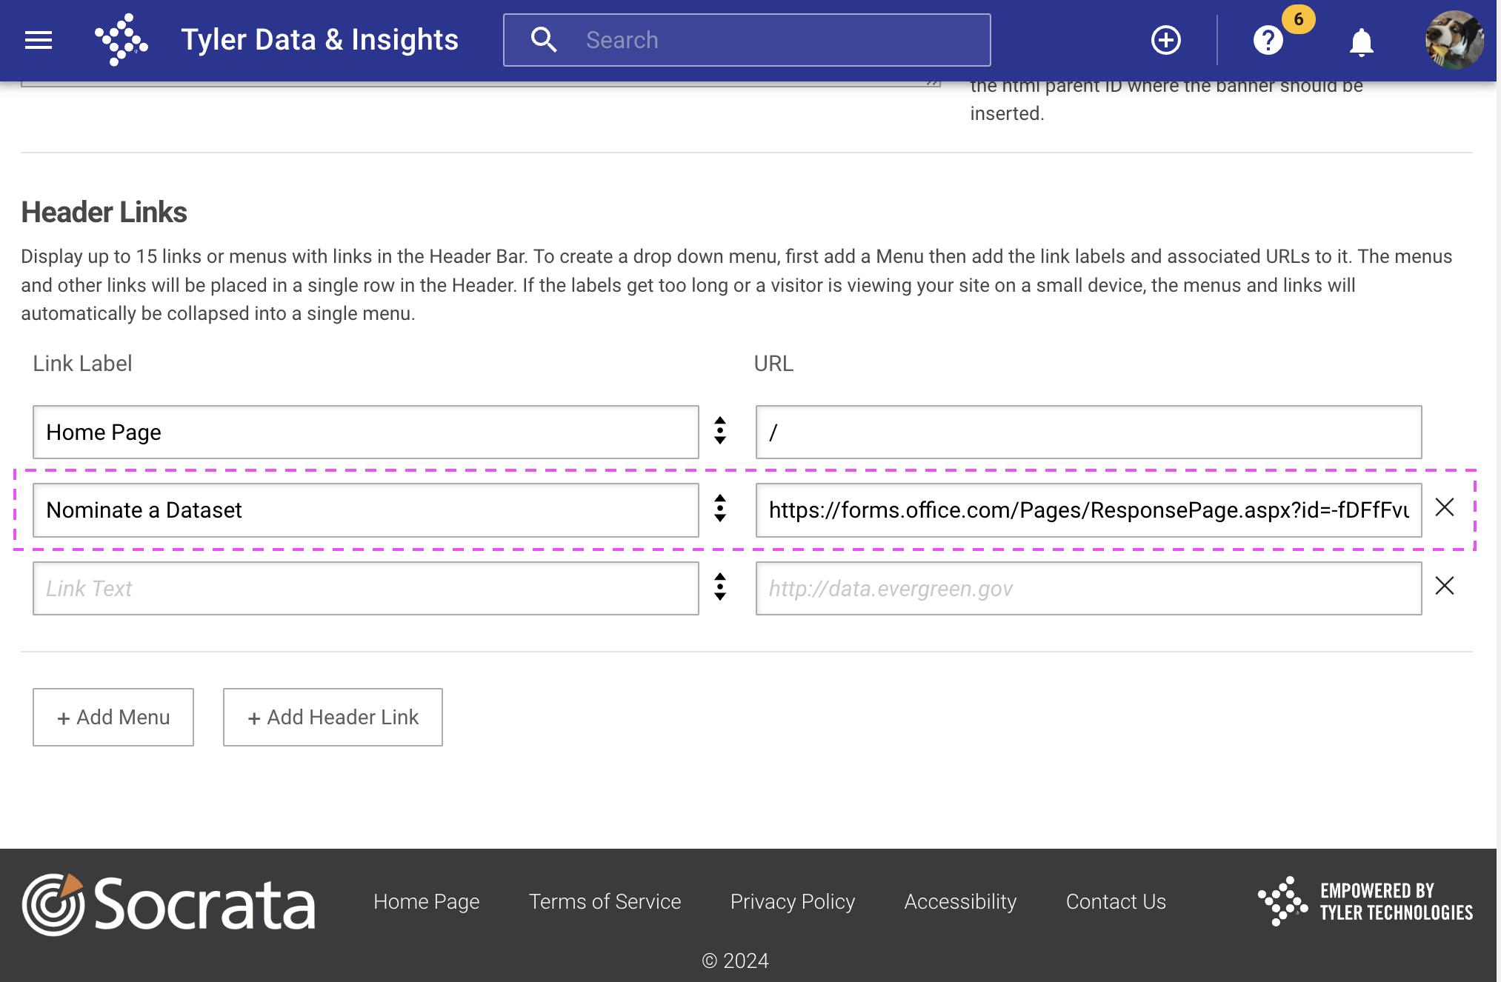Screen dimensions: 1501x982
Task: Open the create new plus icon
Action: click(x=1166, y=40)
